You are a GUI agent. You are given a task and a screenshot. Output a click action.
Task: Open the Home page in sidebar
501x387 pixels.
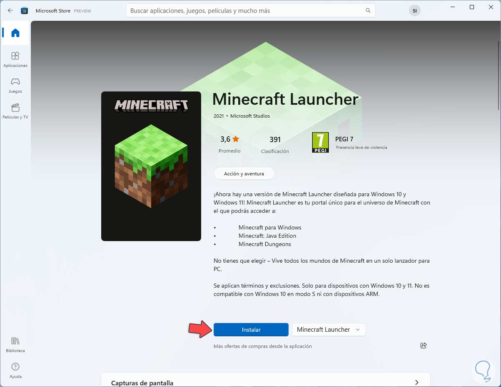(15, 33)
